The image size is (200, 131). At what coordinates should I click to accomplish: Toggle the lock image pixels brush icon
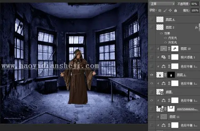165,10
